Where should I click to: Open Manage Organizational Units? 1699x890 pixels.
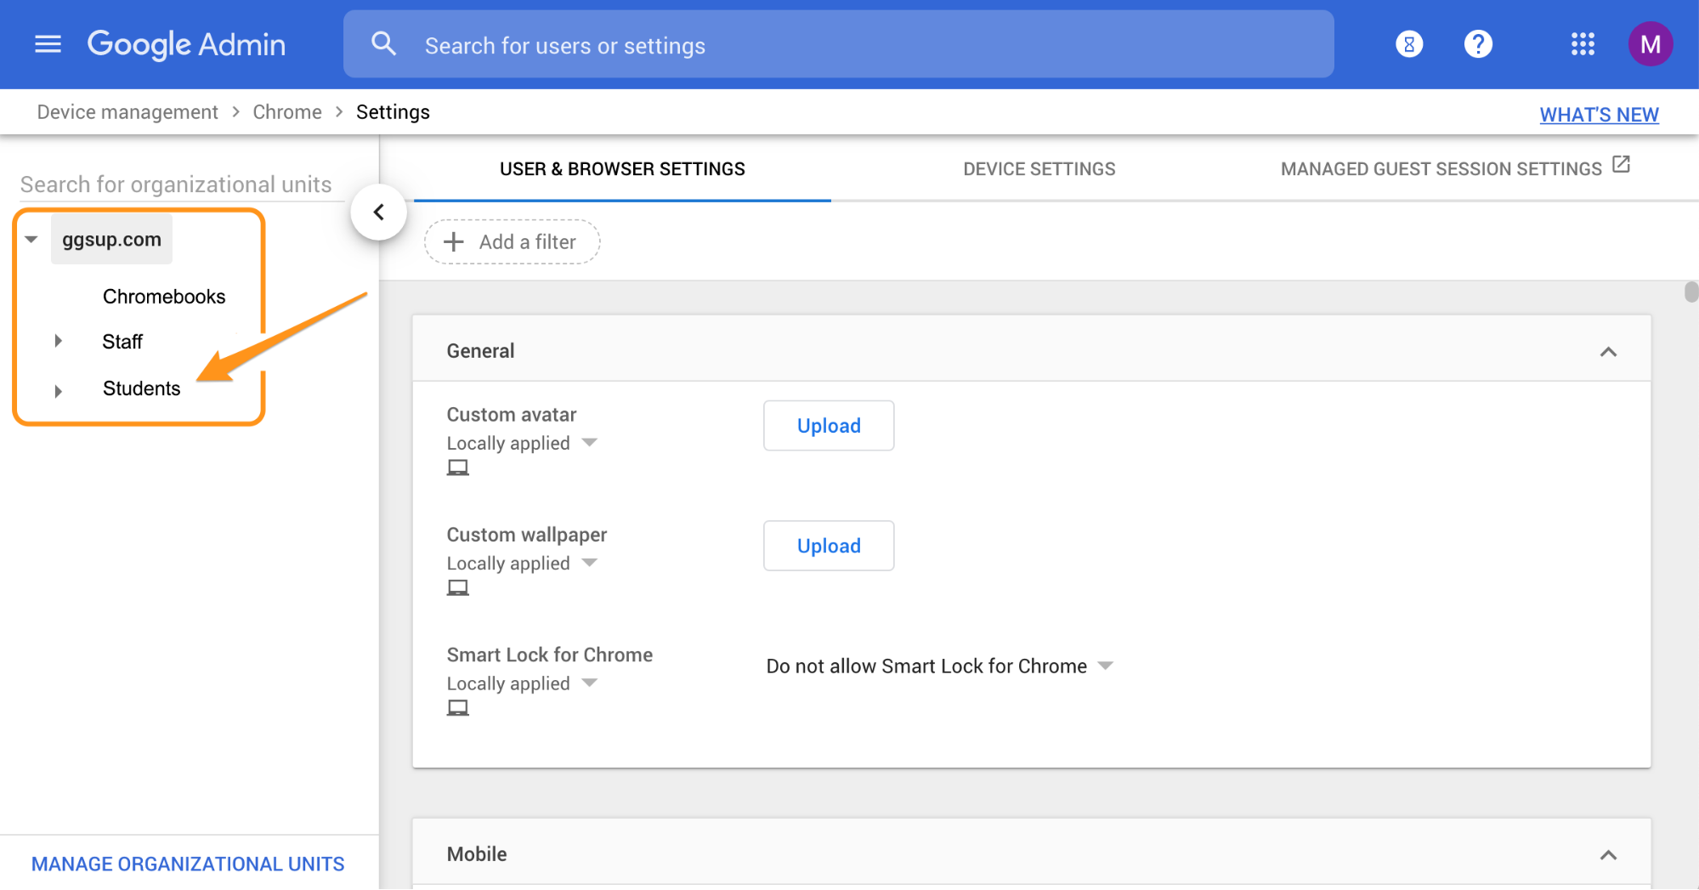click(x=188, y=864)
